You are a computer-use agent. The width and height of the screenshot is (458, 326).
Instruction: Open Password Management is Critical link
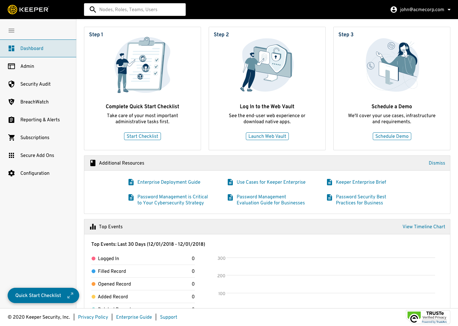coord(173,200)
